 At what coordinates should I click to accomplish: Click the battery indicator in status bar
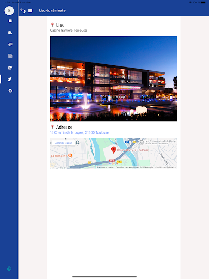[203, 2]
